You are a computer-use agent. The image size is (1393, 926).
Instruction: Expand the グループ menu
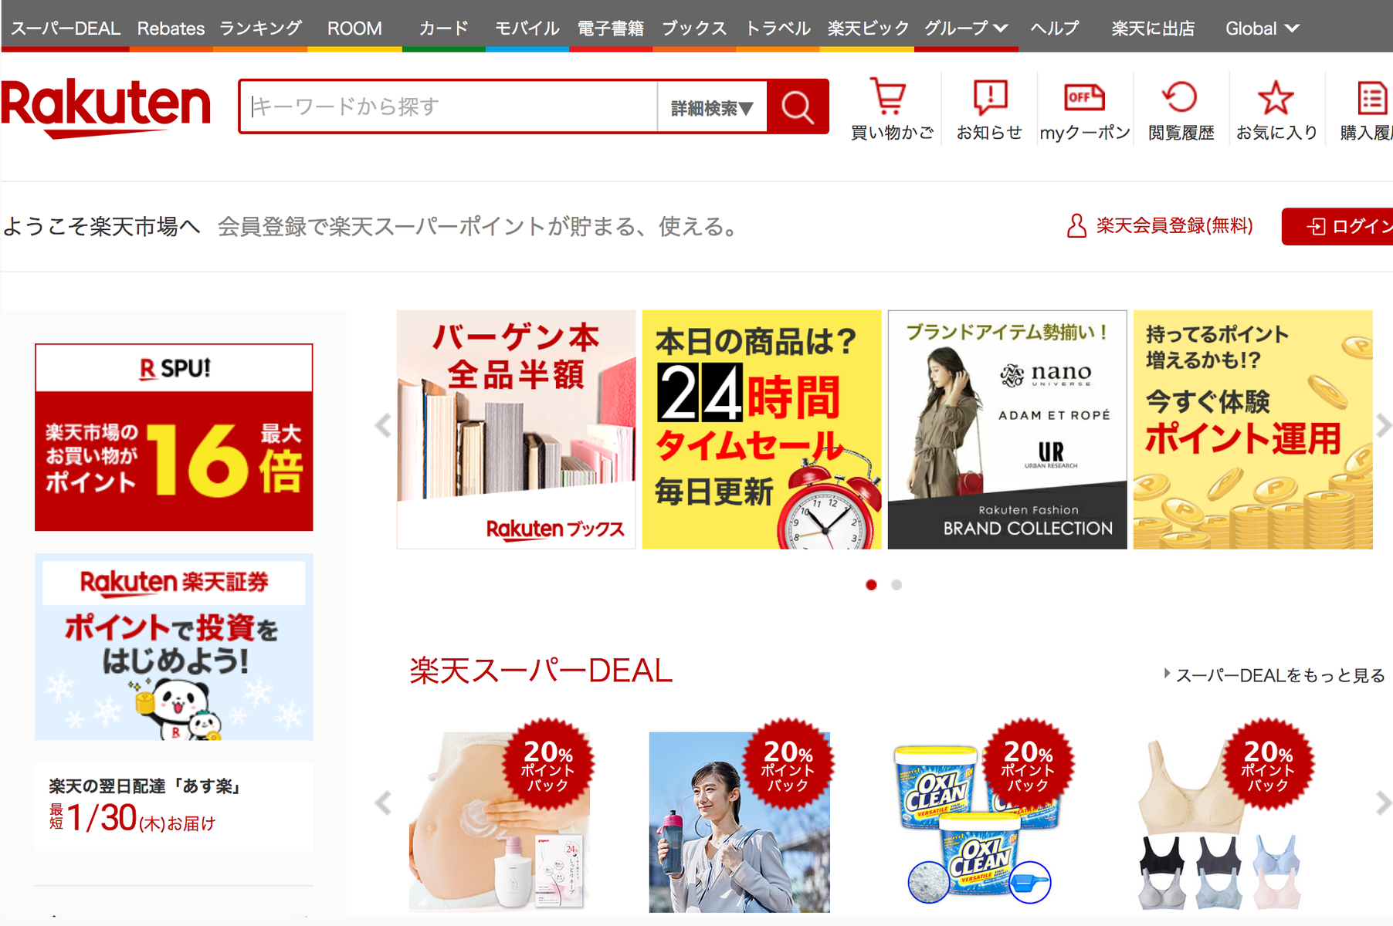tap(966, 29)
